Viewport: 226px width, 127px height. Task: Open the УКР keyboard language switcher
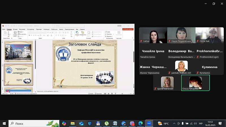(x=201, y=123)
